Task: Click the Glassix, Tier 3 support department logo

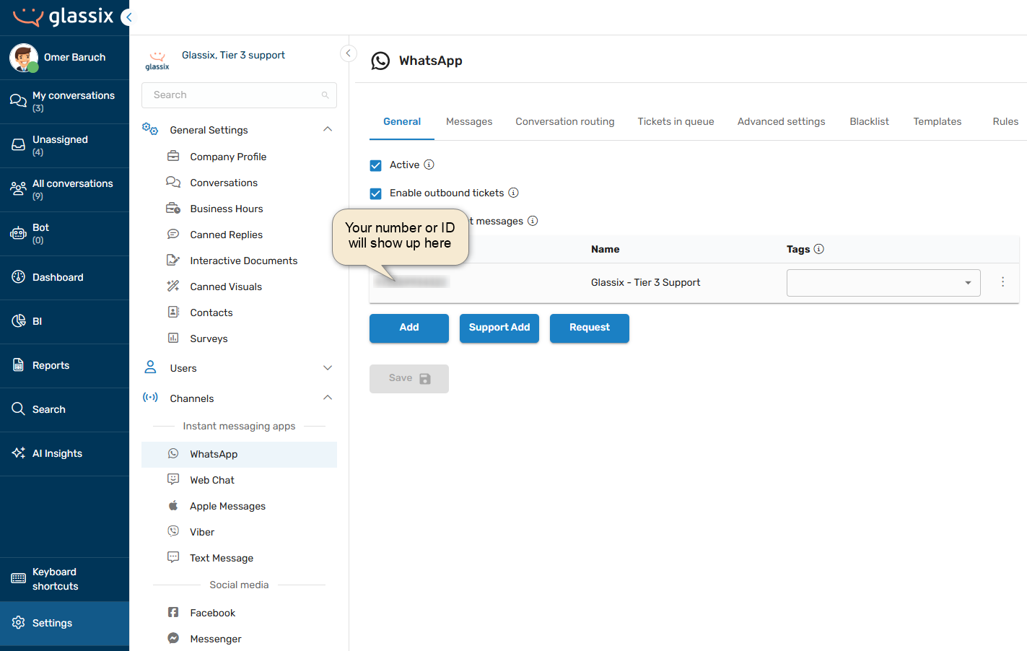Action: 157,60
